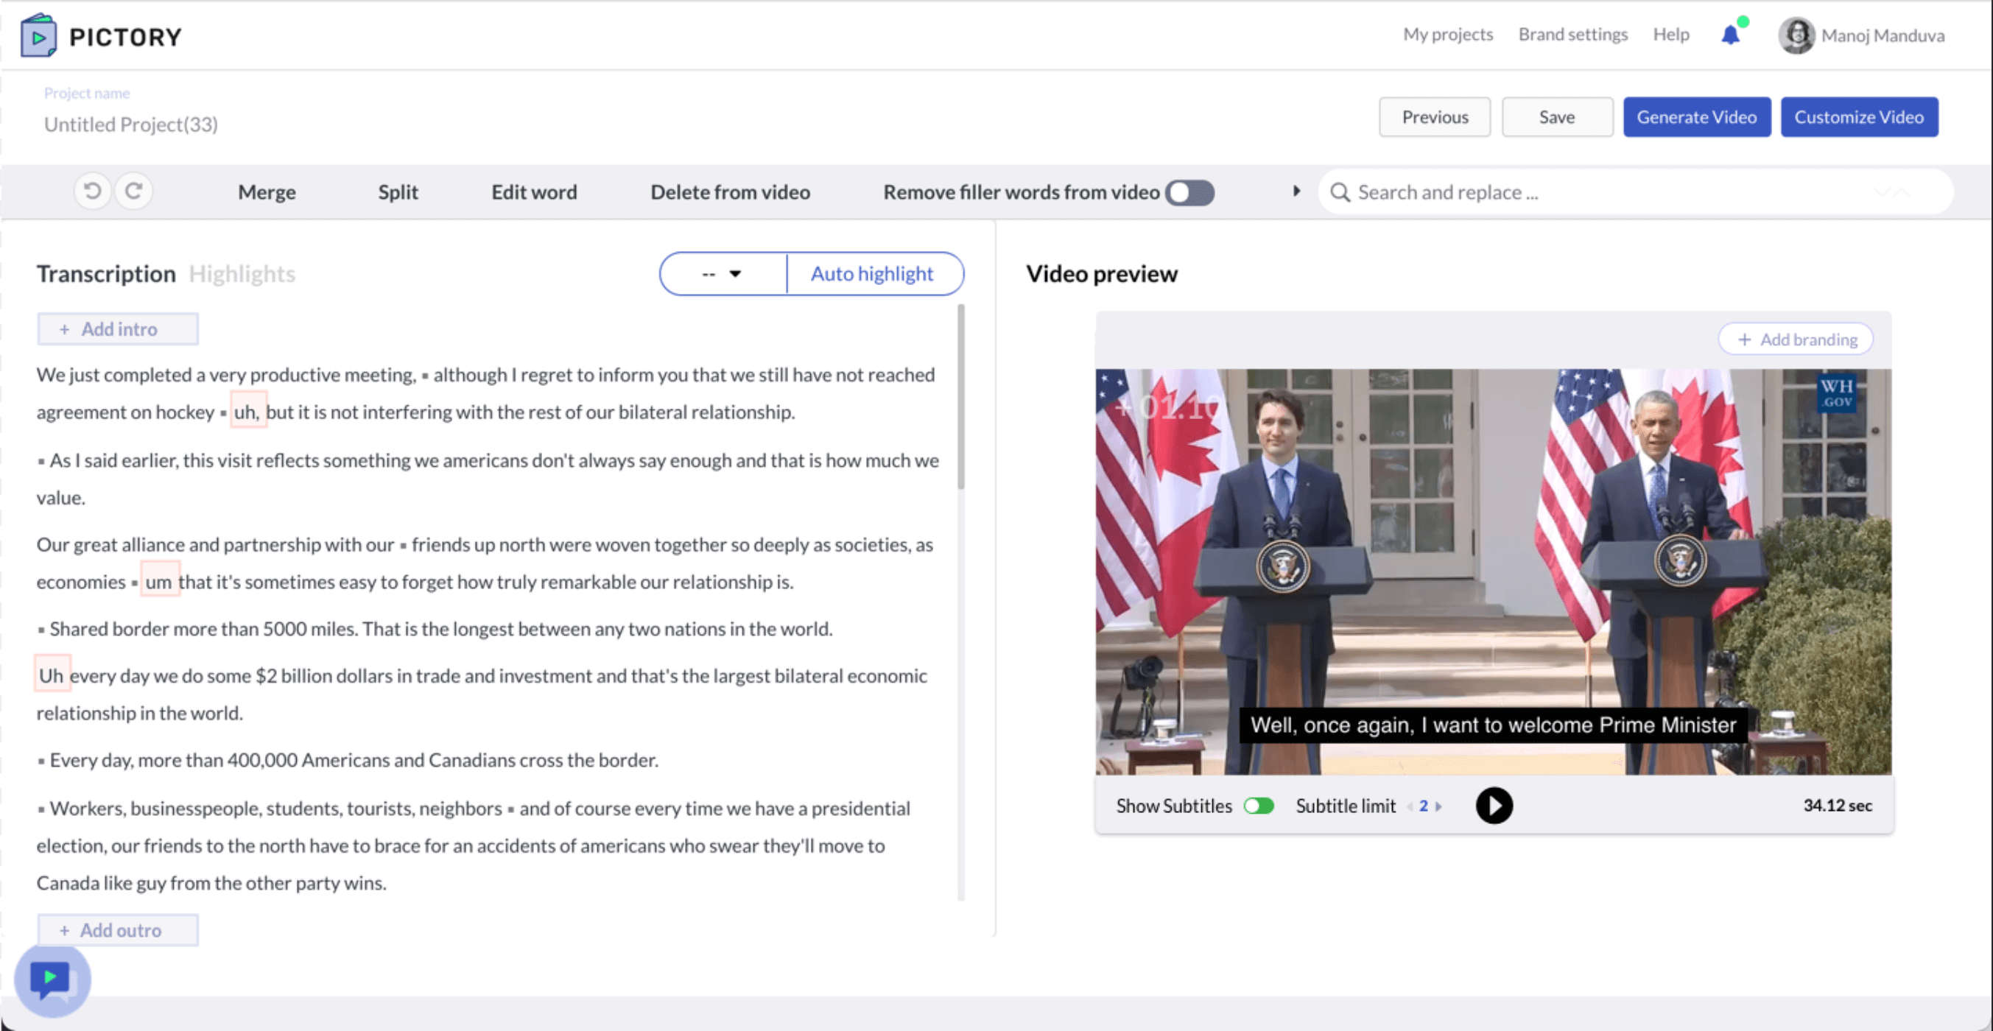1993x1031 pixels.
Task: Click the toolbar's right-pointing expand arrow
Action: pyautogui.click(x=1297, y=191)
